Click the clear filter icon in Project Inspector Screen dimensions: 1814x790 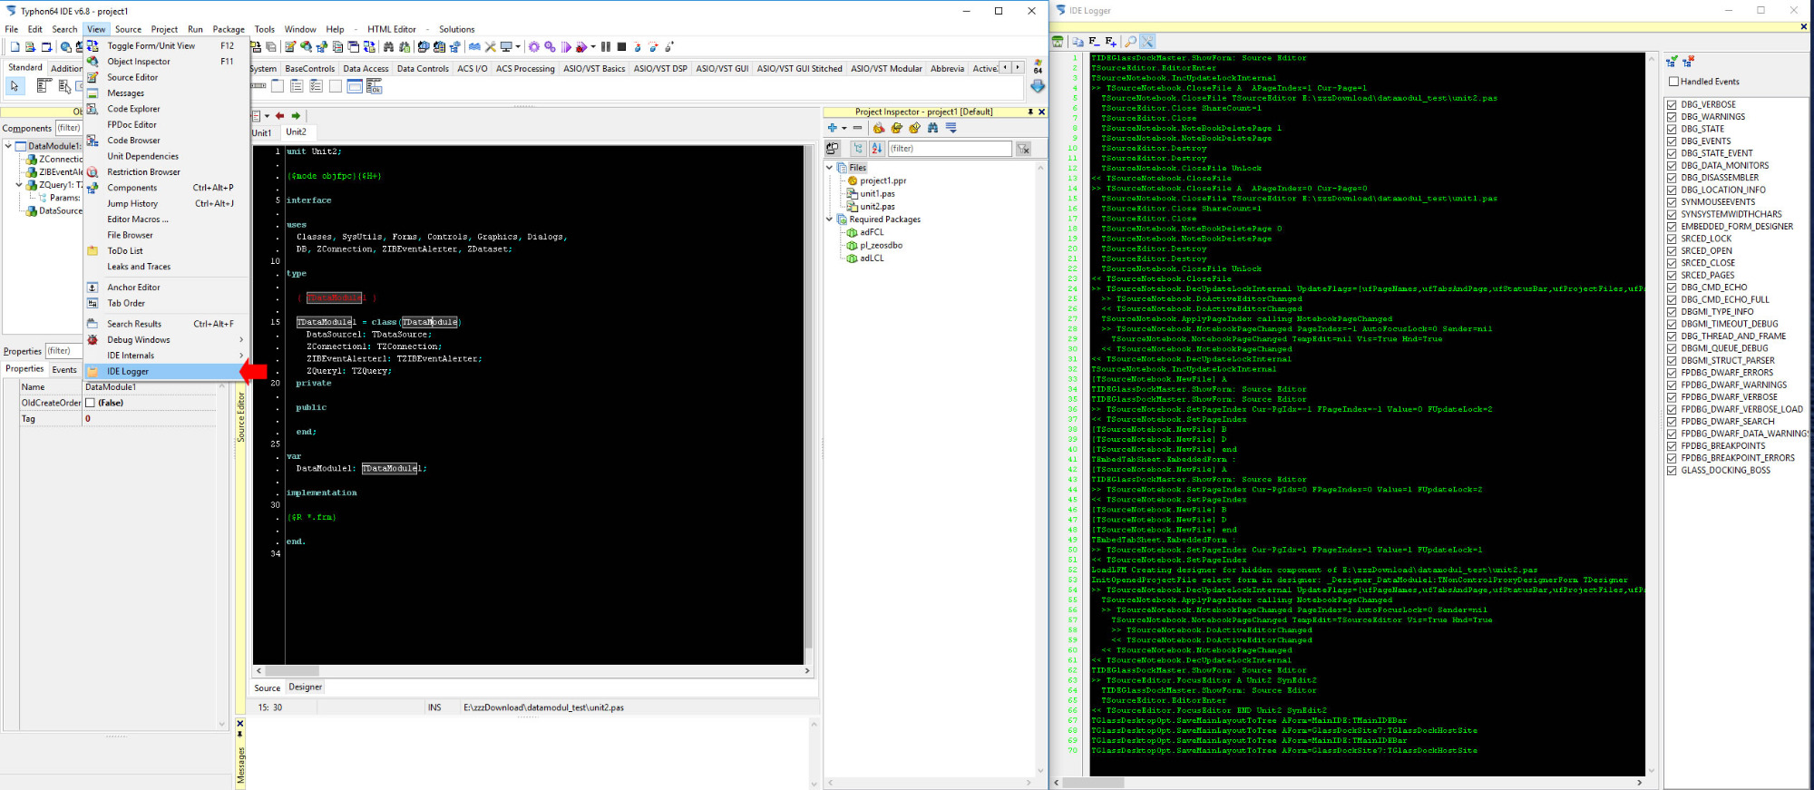click(1023, 149)
